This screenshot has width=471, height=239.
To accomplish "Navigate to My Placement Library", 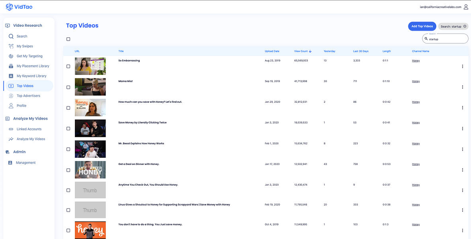I will click(x=33, y=66).
